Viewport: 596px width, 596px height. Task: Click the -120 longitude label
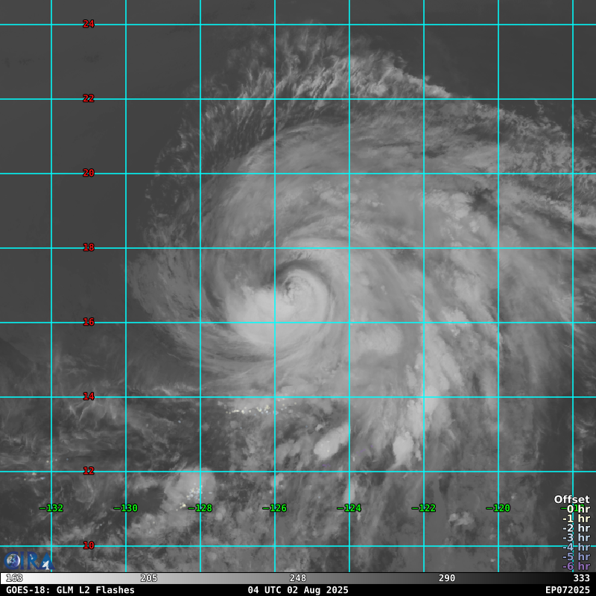pos(498,508)
